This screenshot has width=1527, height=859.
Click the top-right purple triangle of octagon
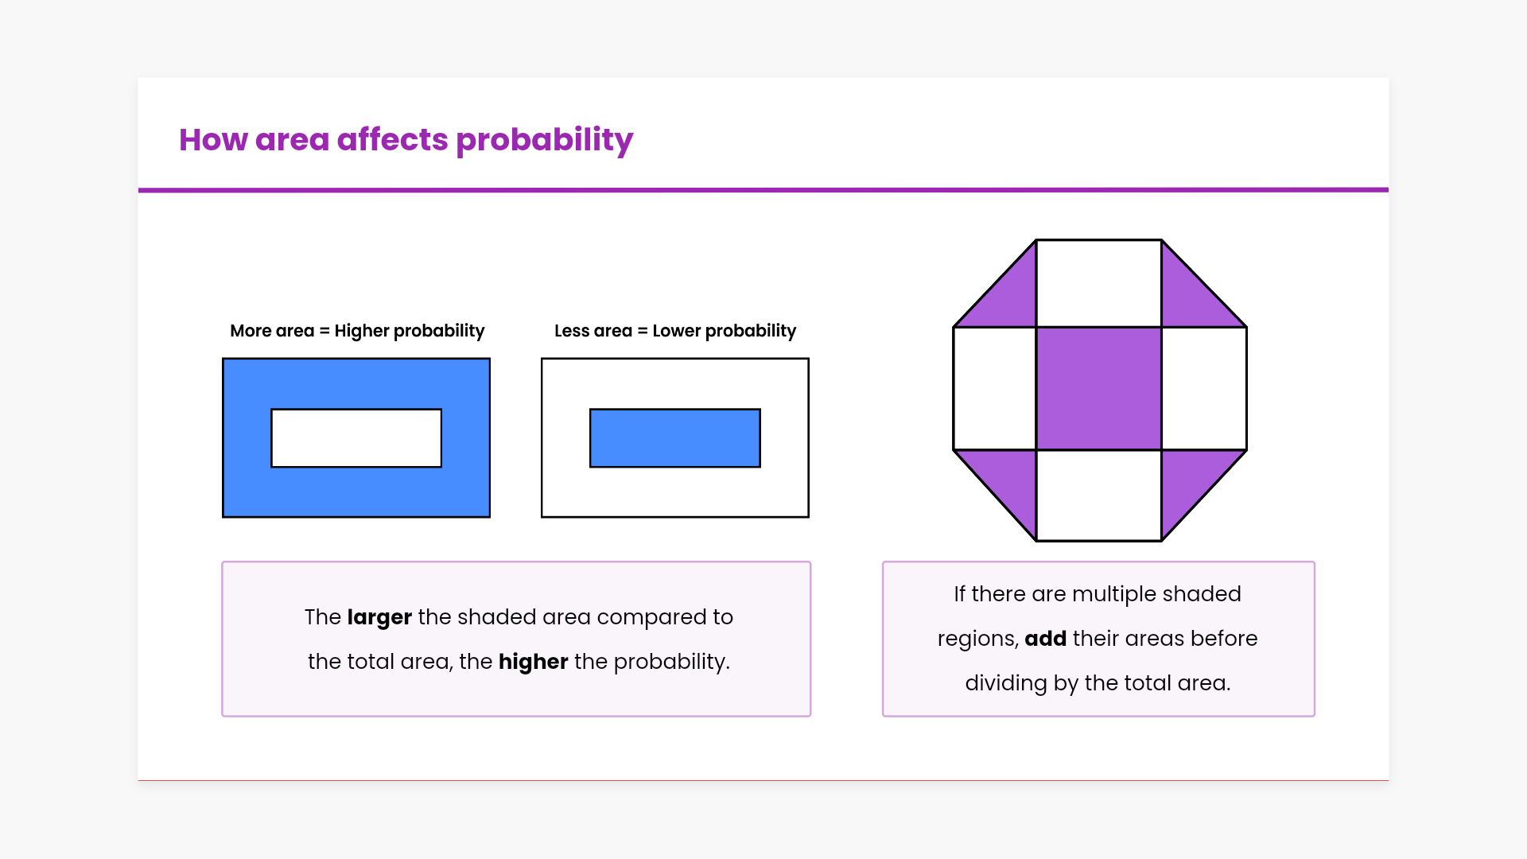(1190, 298)
